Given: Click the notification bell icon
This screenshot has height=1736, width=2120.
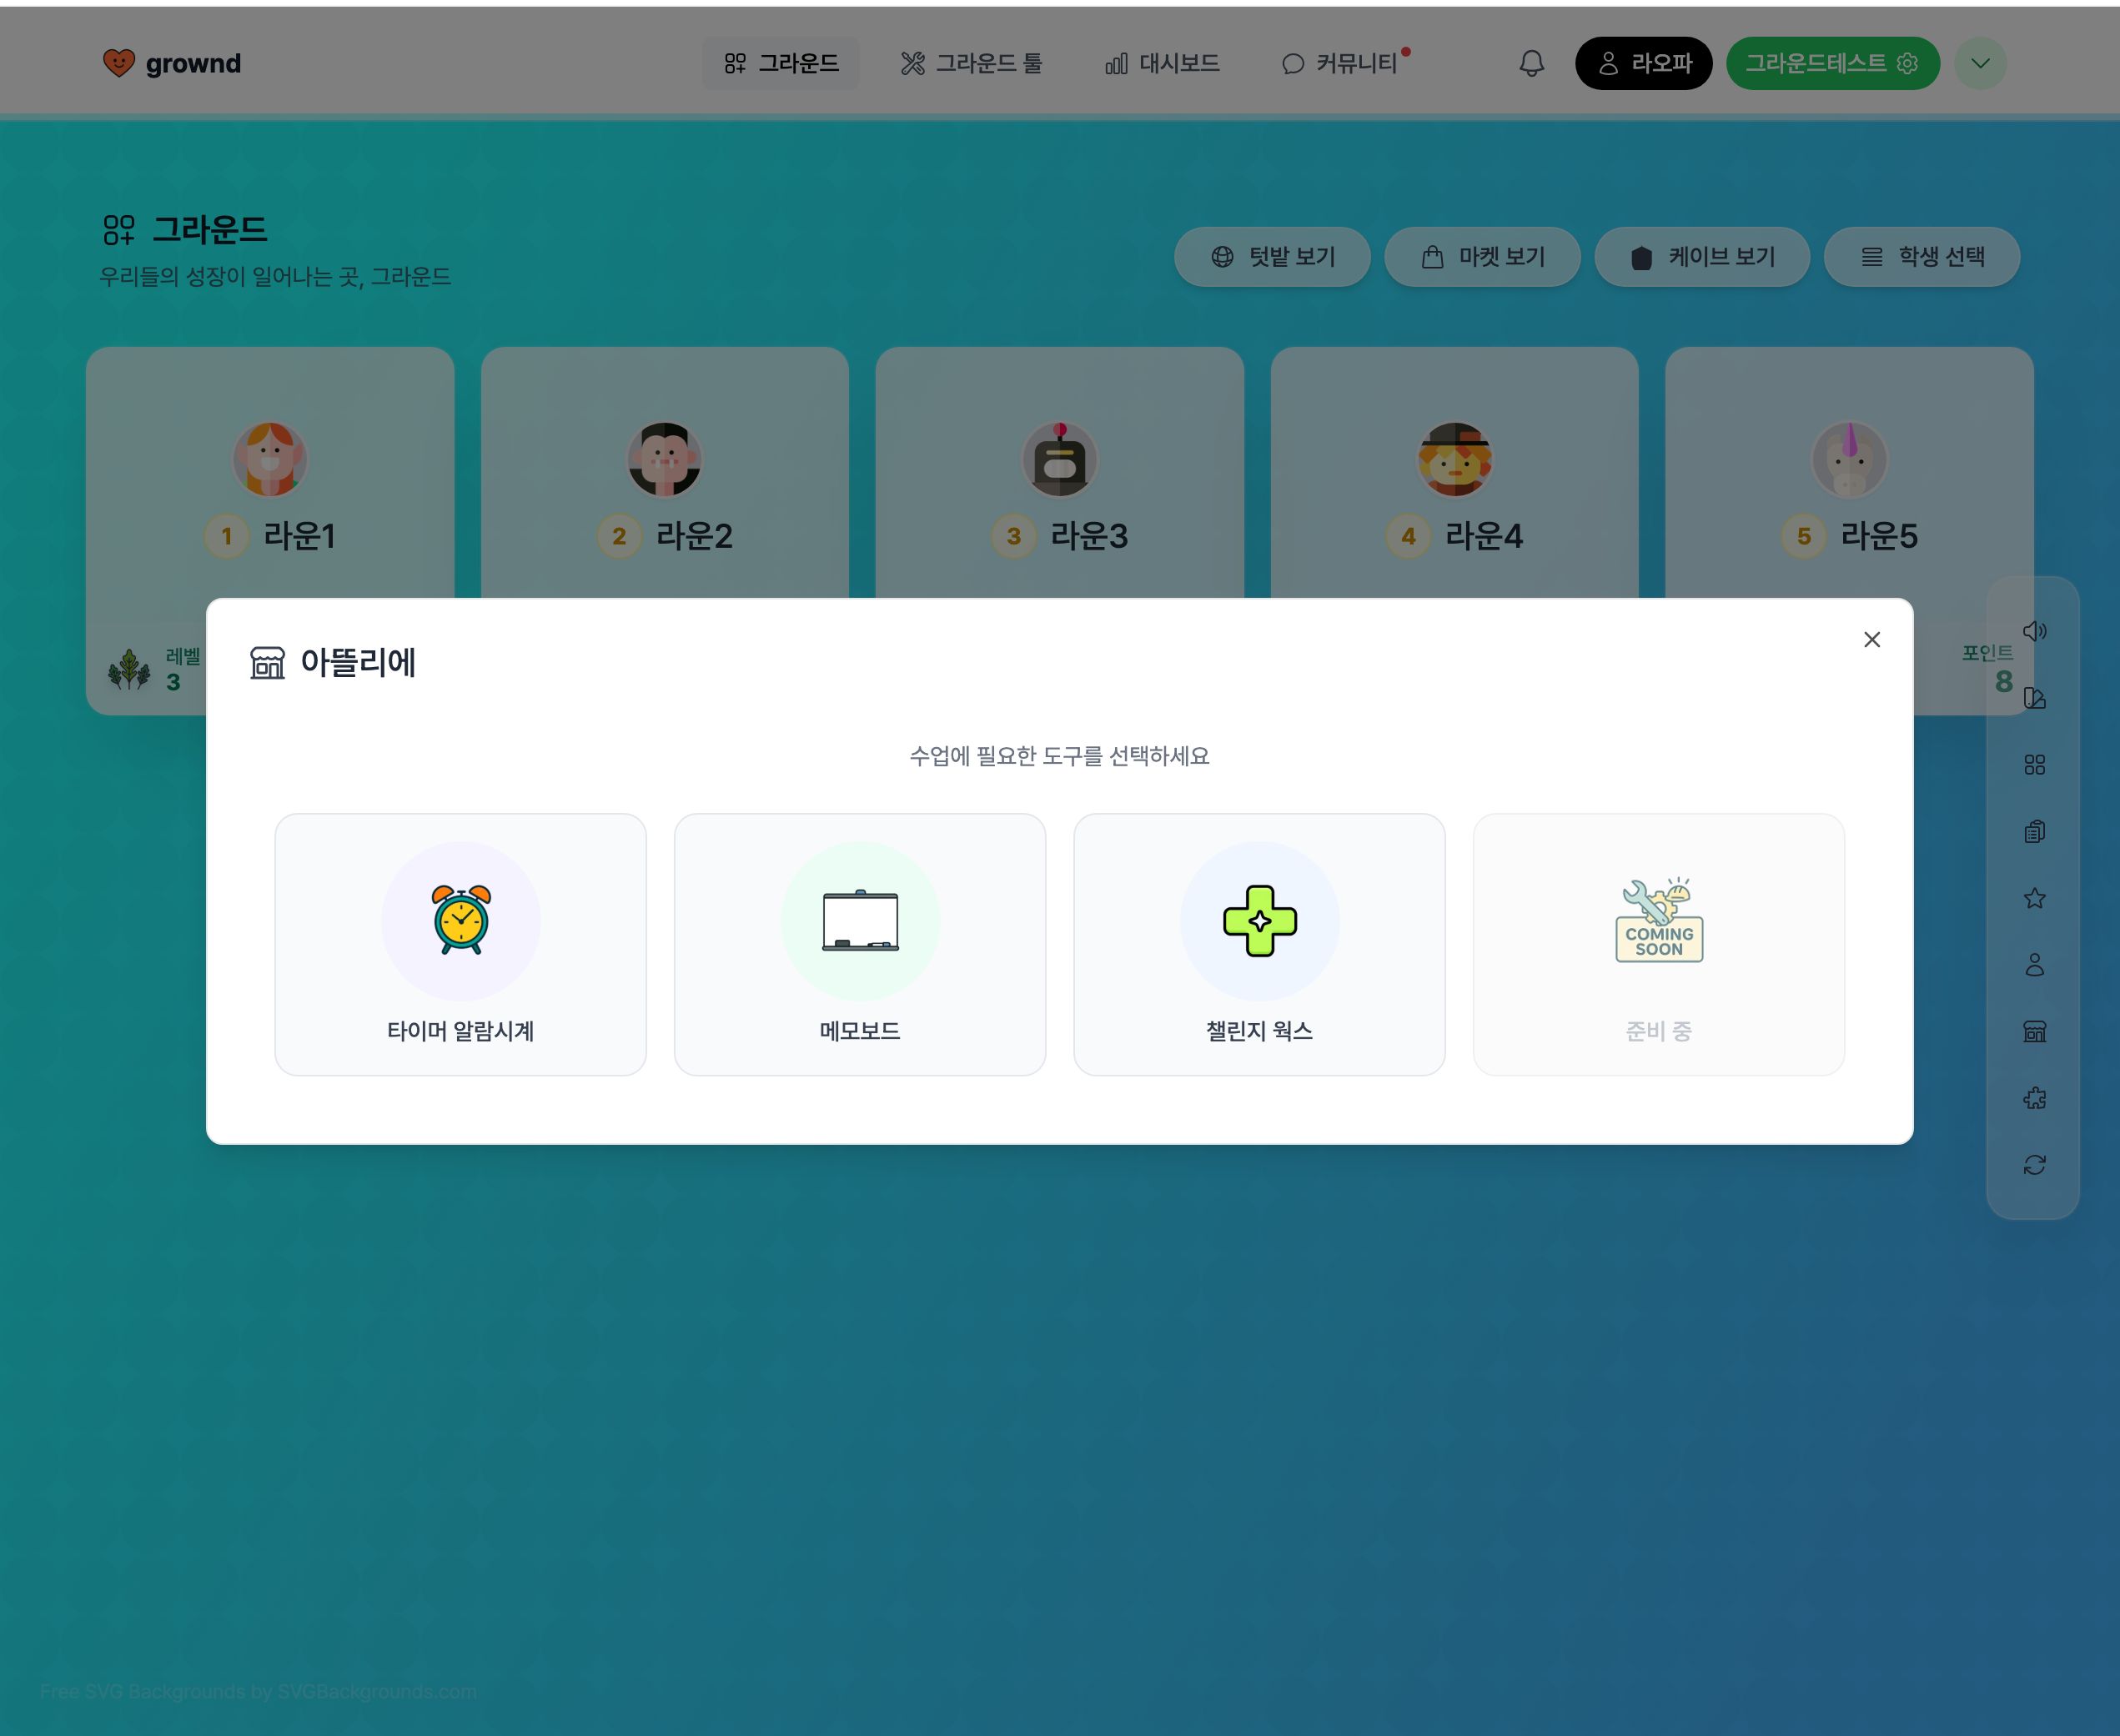Looking at the screenshot, I should pyautogui.click(x=1531, y=63).
